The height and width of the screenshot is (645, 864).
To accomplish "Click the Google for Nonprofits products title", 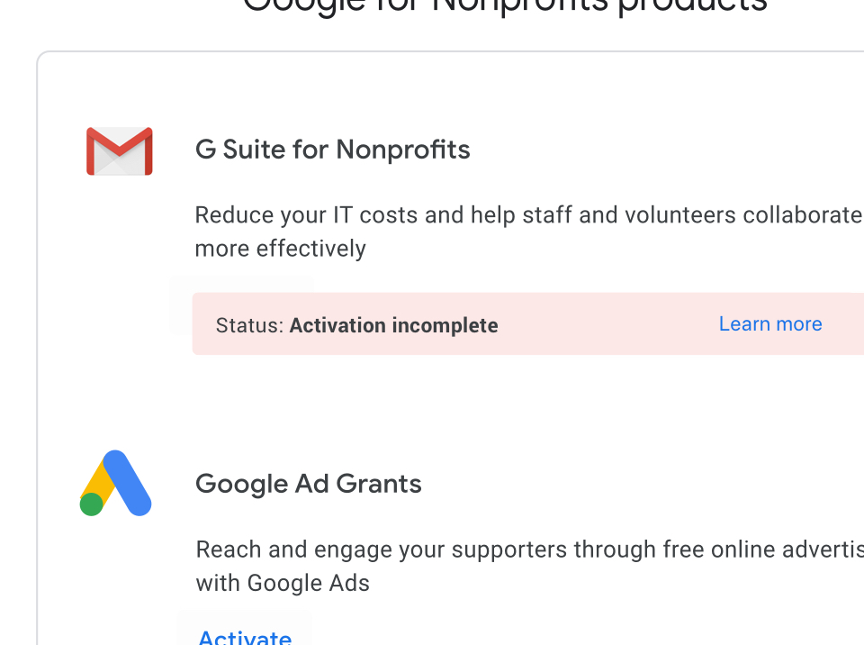I will 504,7.
